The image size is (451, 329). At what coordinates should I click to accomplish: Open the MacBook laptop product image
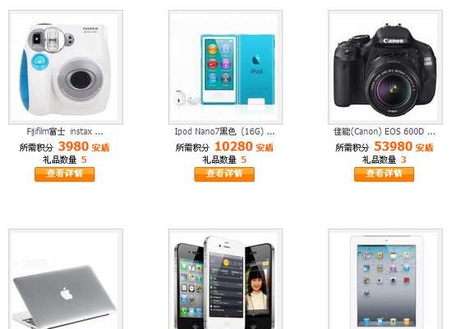(66, 279)
